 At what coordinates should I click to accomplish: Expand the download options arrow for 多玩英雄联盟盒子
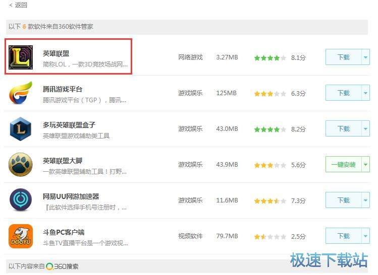[366, 129]
